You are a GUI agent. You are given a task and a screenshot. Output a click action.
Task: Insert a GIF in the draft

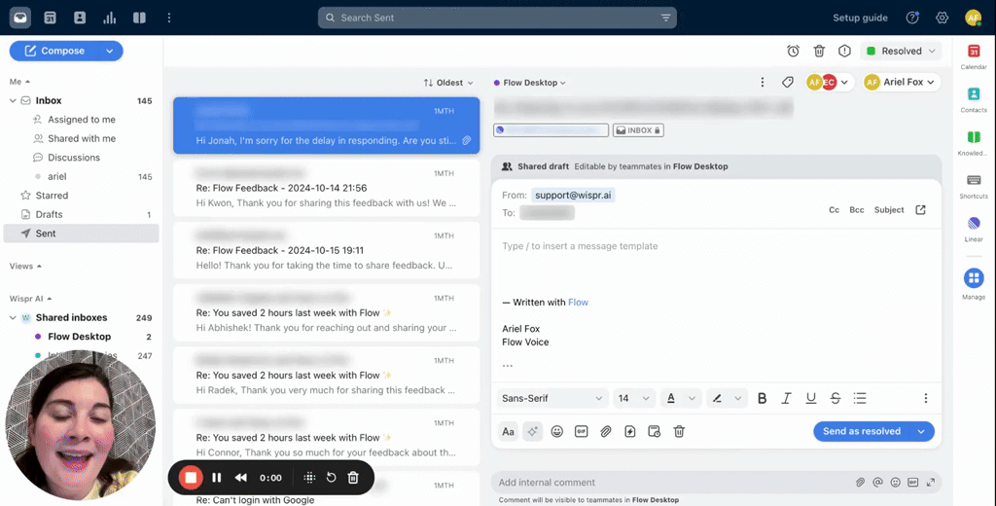(582, 432)
